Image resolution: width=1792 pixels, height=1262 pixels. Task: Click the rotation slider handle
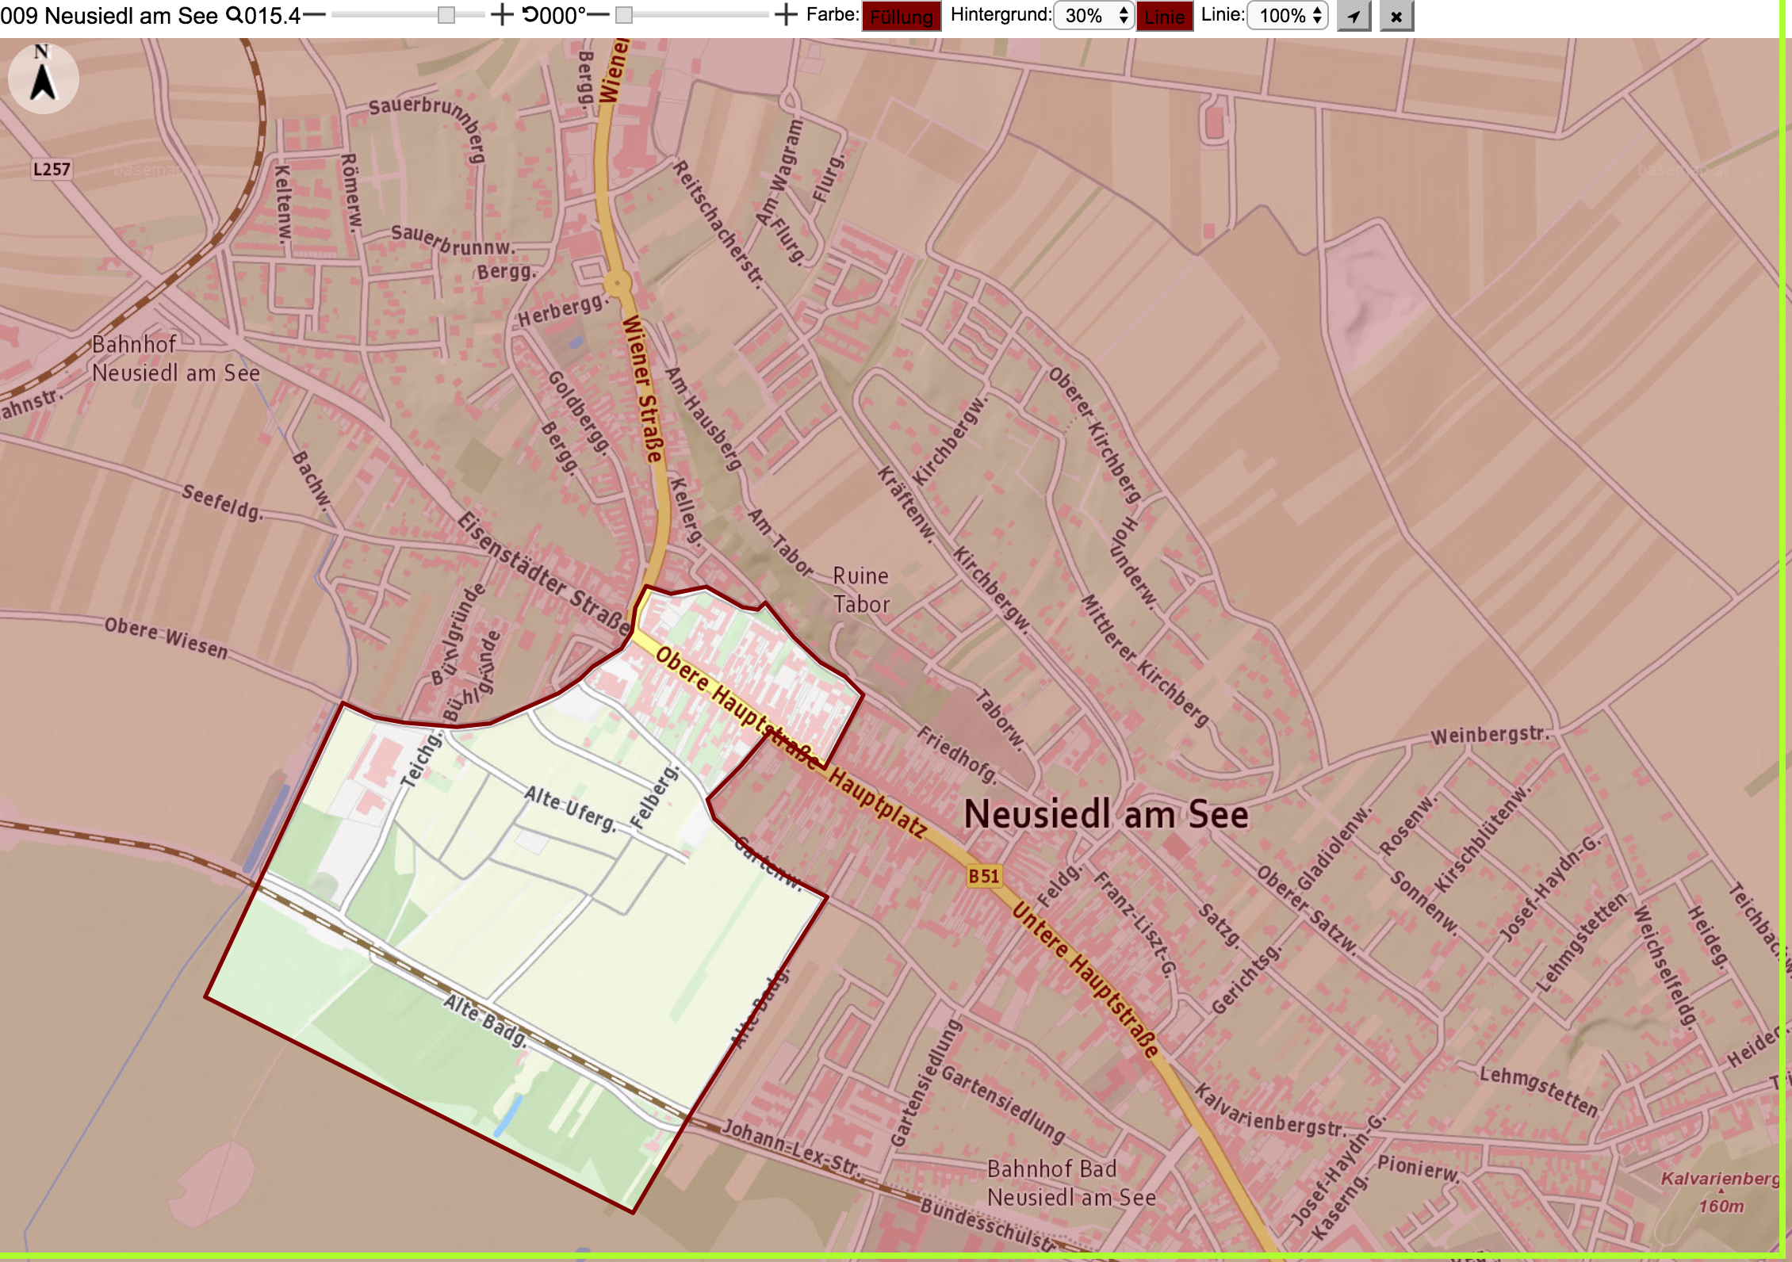624,15
